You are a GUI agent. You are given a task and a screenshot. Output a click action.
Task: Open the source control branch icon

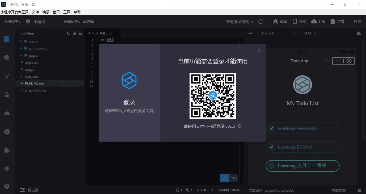coord(7,76)
